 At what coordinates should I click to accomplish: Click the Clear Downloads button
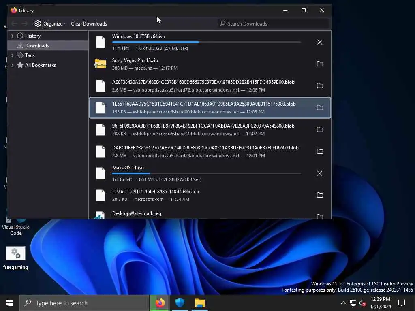click(x=89, y=23)
